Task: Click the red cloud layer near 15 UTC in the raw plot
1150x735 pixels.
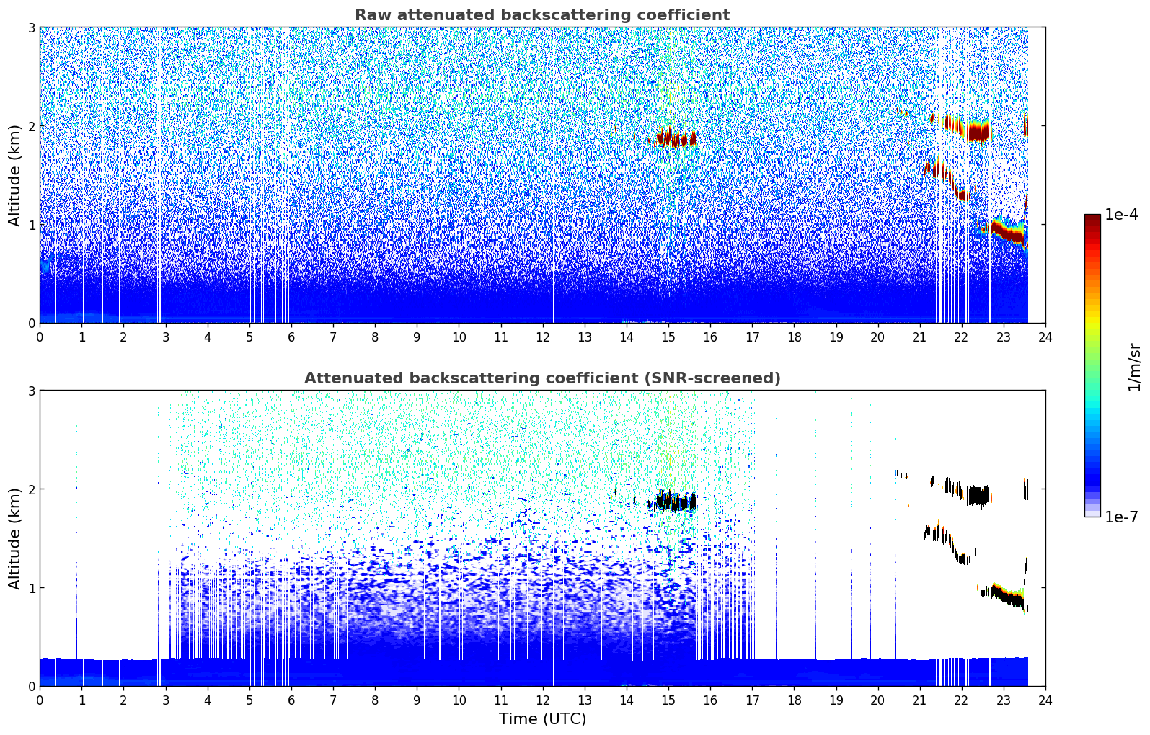Action: click(677, 137)
